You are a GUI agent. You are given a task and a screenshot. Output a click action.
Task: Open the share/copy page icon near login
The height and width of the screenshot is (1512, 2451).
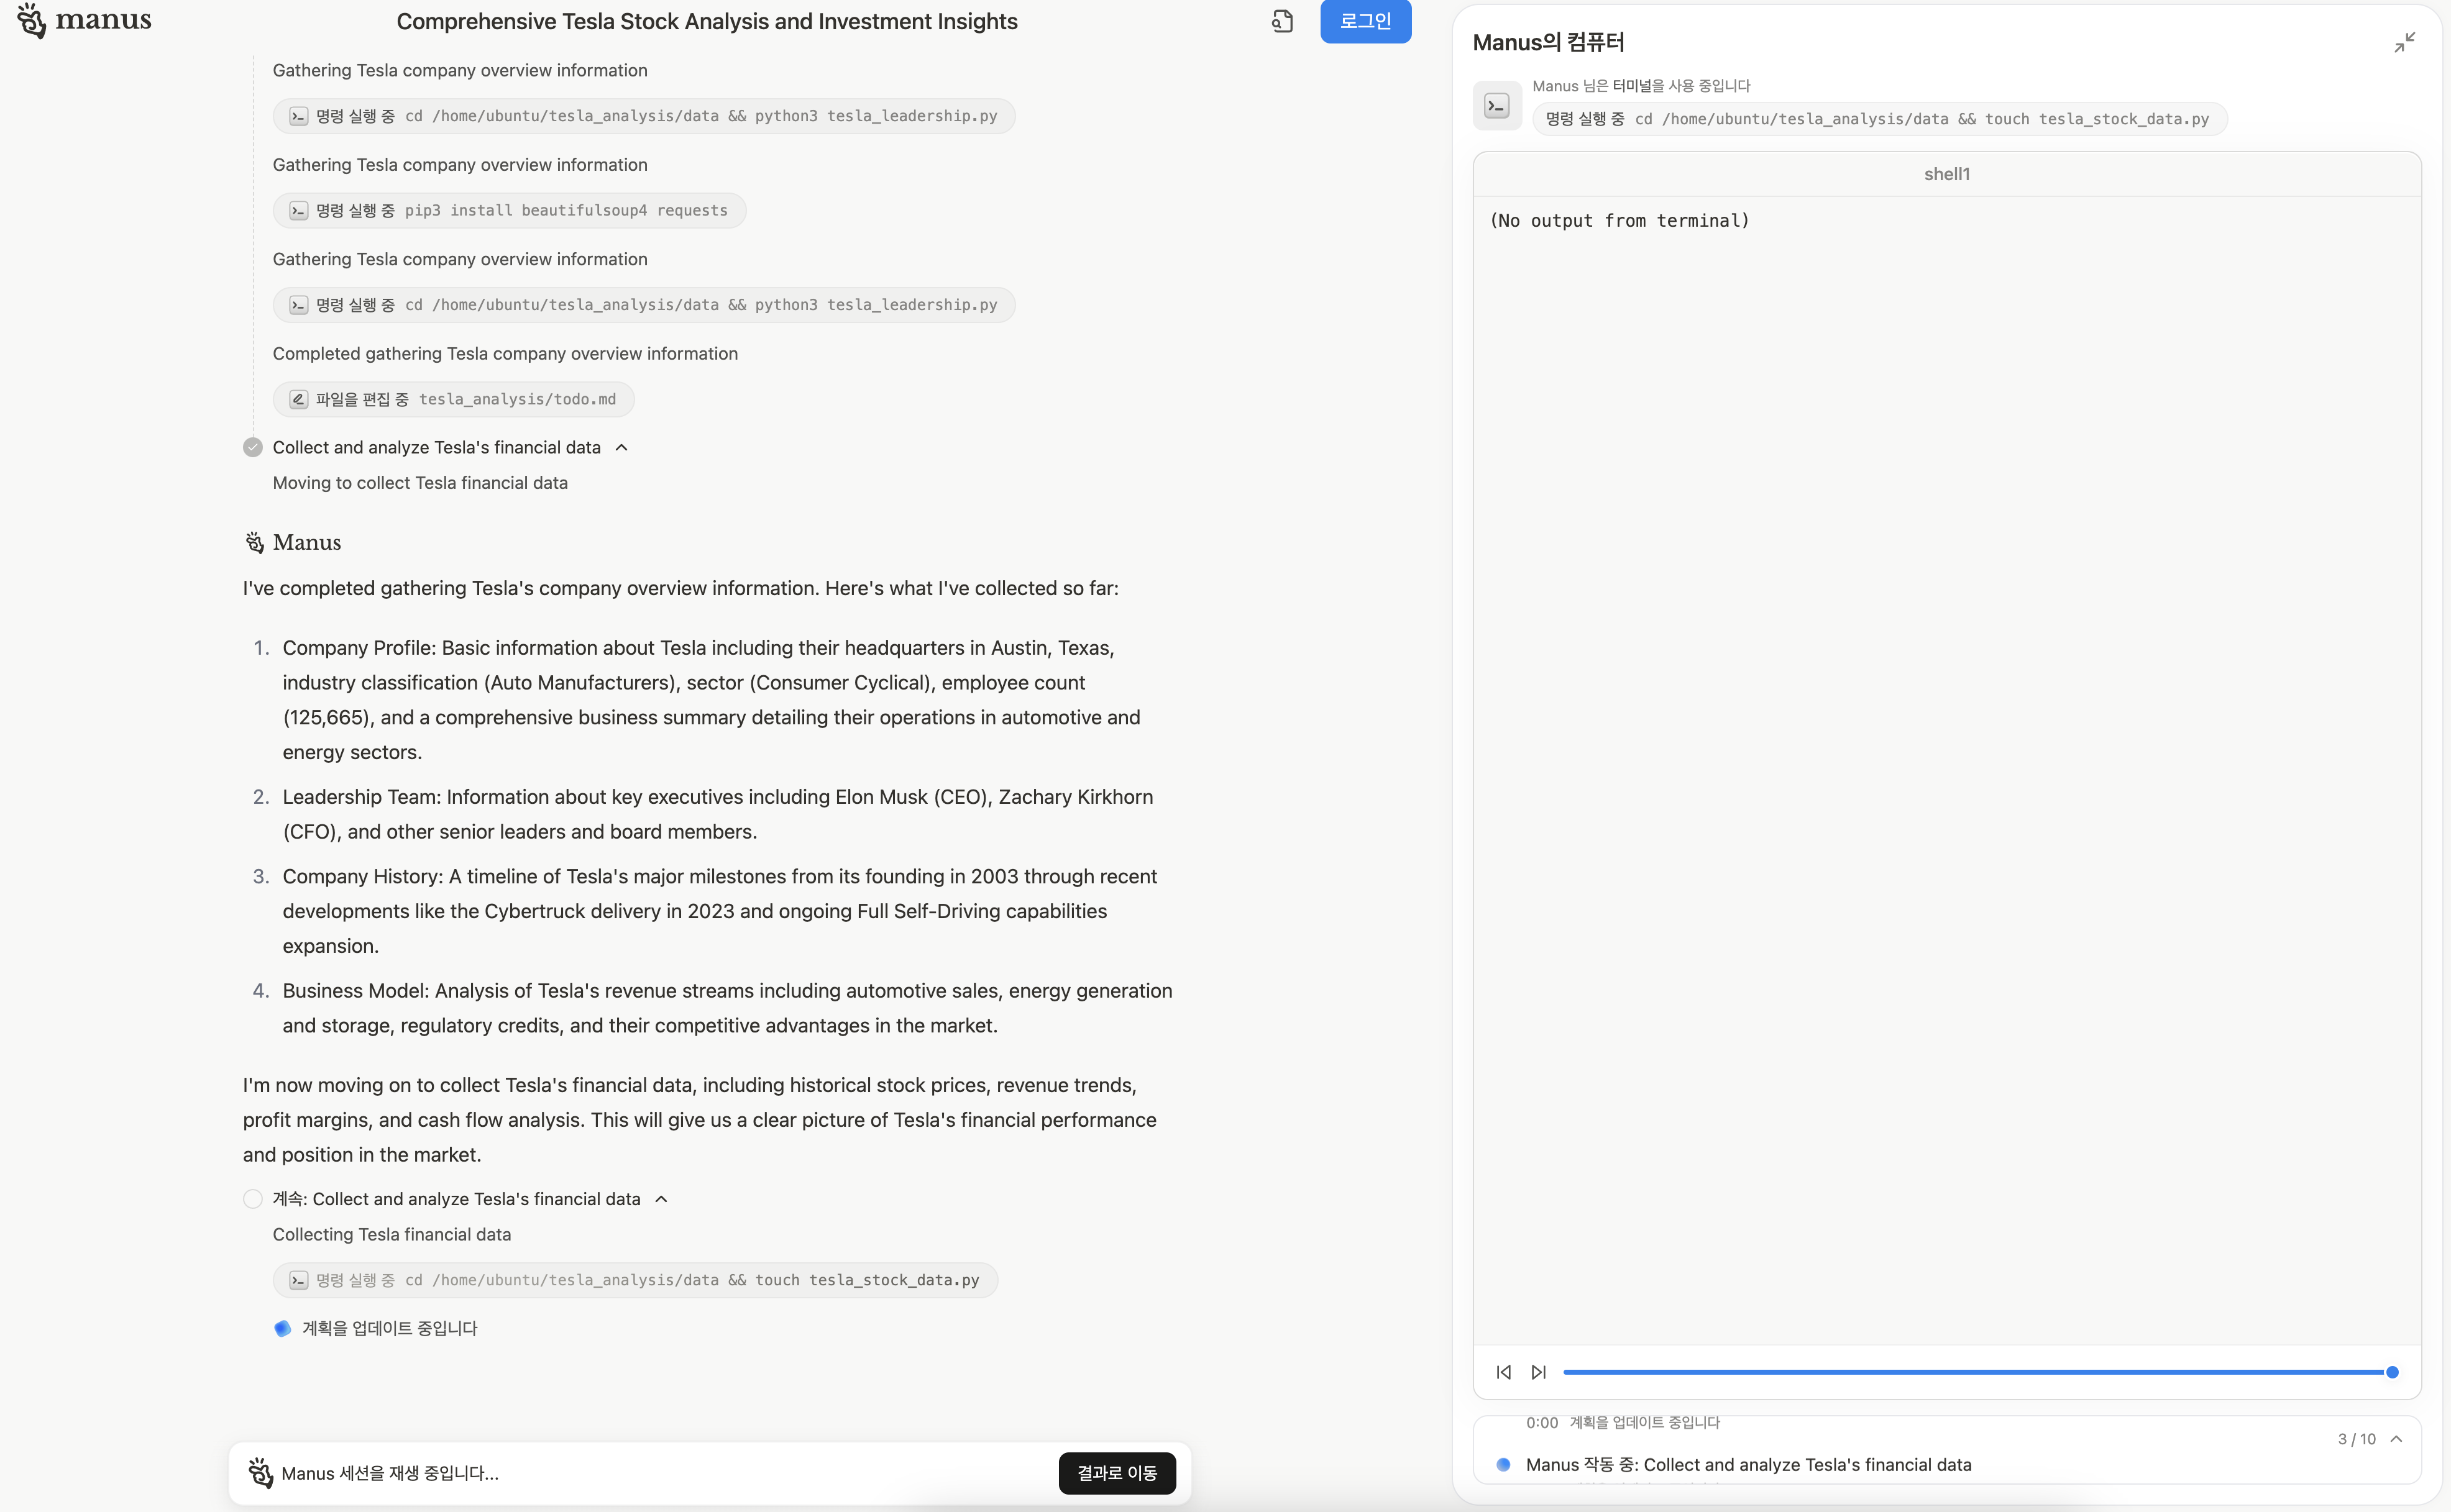(x=1281, y=21)
